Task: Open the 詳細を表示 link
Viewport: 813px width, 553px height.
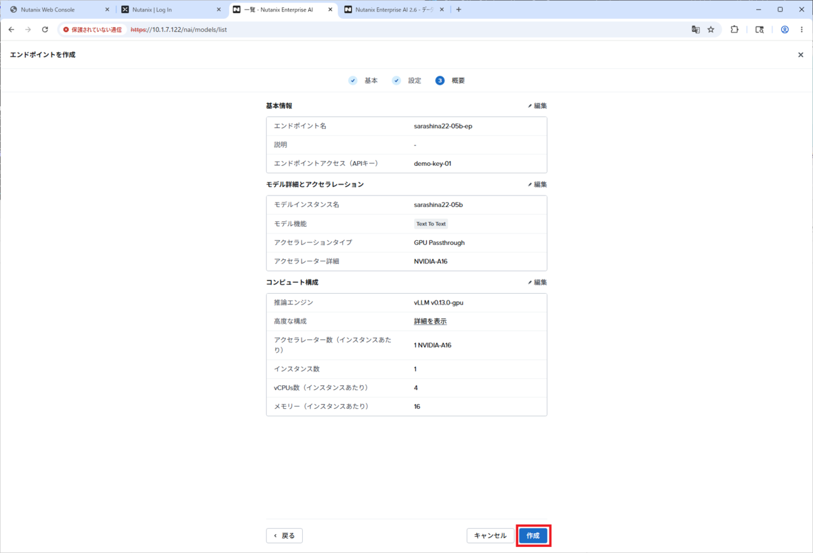Action: tap(430, 322)
